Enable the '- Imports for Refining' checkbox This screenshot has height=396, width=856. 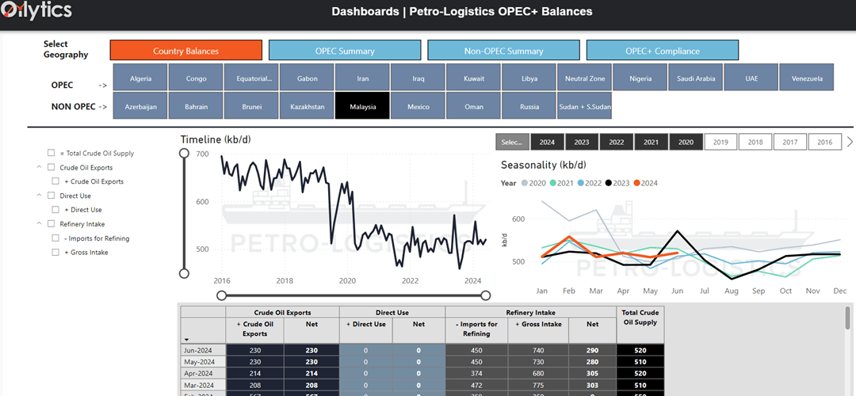[x=55, y=238]
